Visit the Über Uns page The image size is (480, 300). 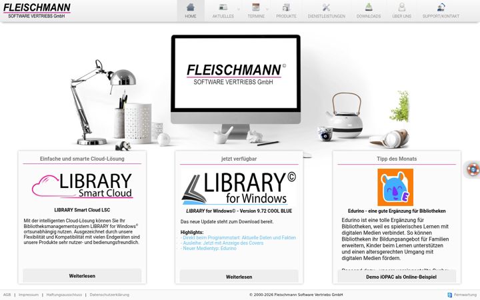pos(401,11)
